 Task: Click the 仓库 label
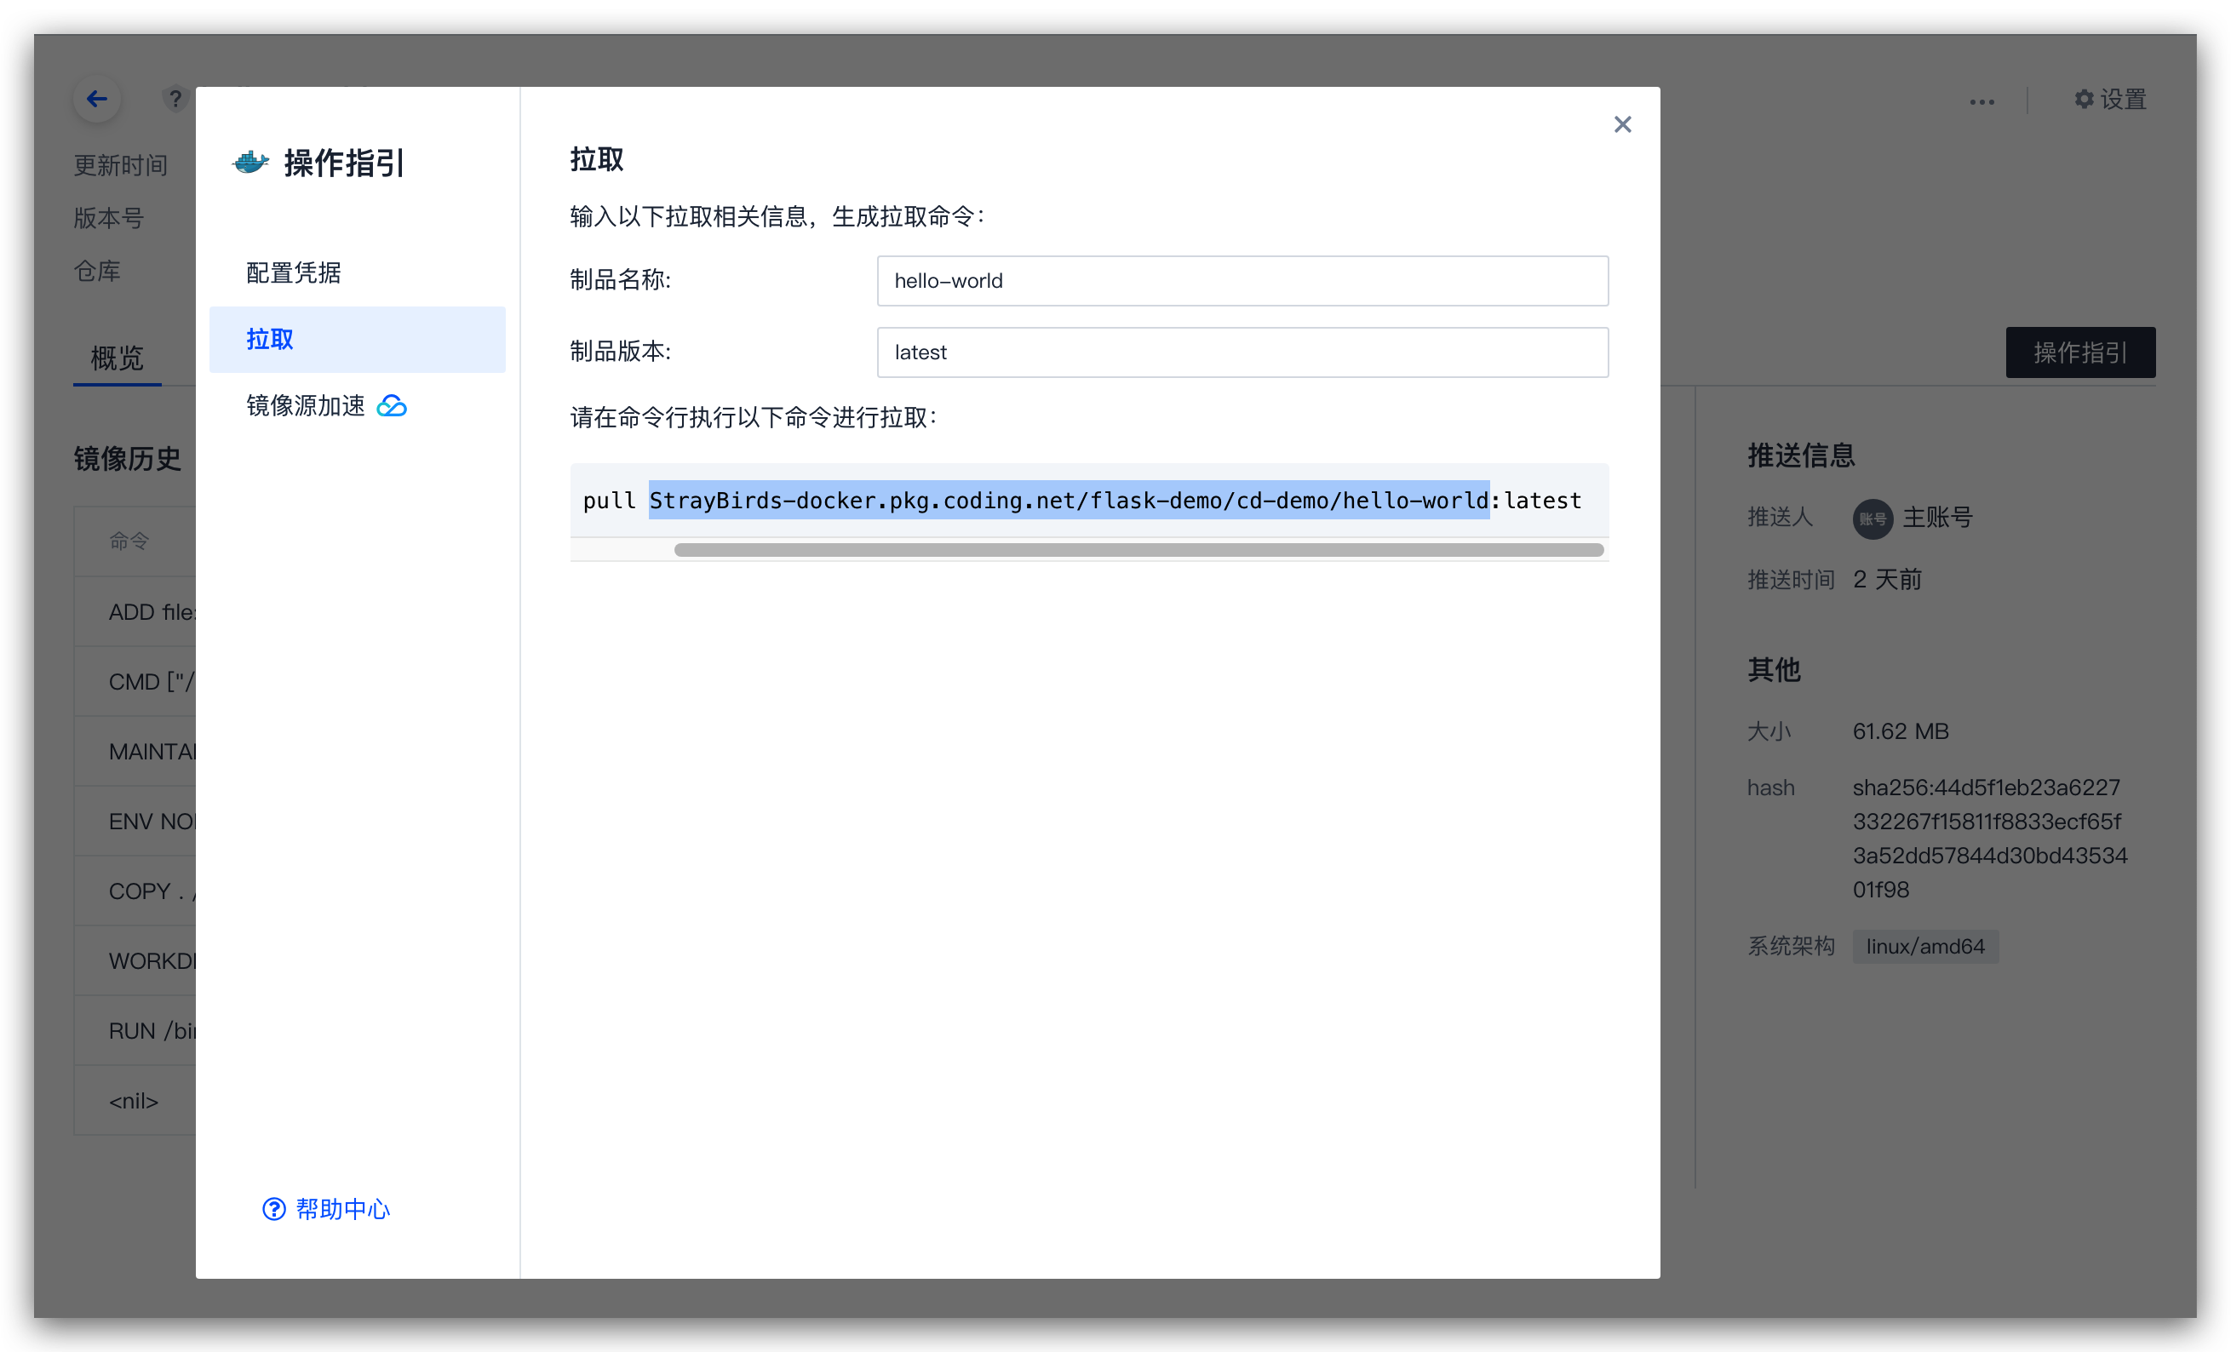pyautogui.click(x=97, y=271)
